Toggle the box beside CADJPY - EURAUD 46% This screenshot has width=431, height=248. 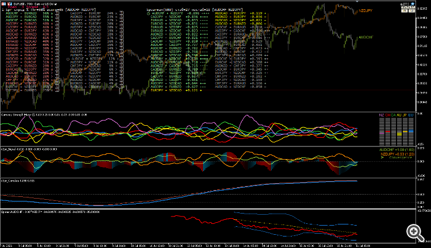[57, 27]
